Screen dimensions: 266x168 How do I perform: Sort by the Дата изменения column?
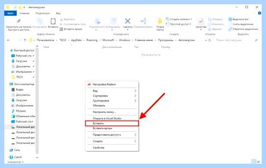[x=112, y=47]
